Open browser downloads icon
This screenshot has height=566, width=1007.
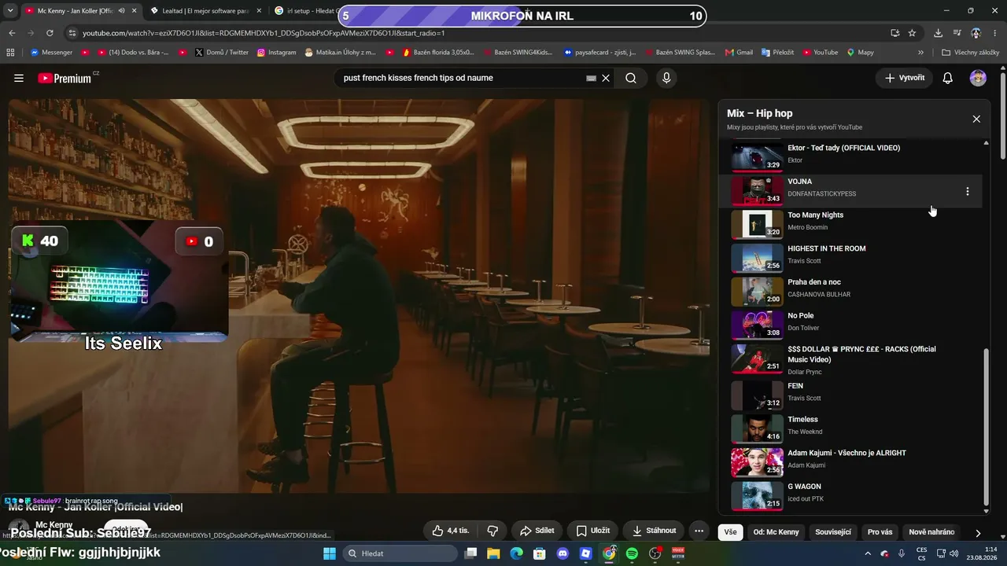(x=938, y=33)
